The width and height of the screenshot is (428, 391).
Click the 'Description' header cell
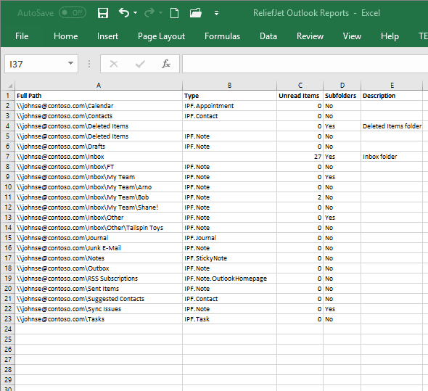coord(392,96)
